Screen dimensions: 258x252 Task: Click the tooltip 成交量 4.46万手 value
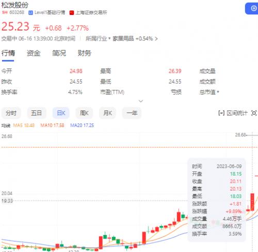click(x=232, y=218)
